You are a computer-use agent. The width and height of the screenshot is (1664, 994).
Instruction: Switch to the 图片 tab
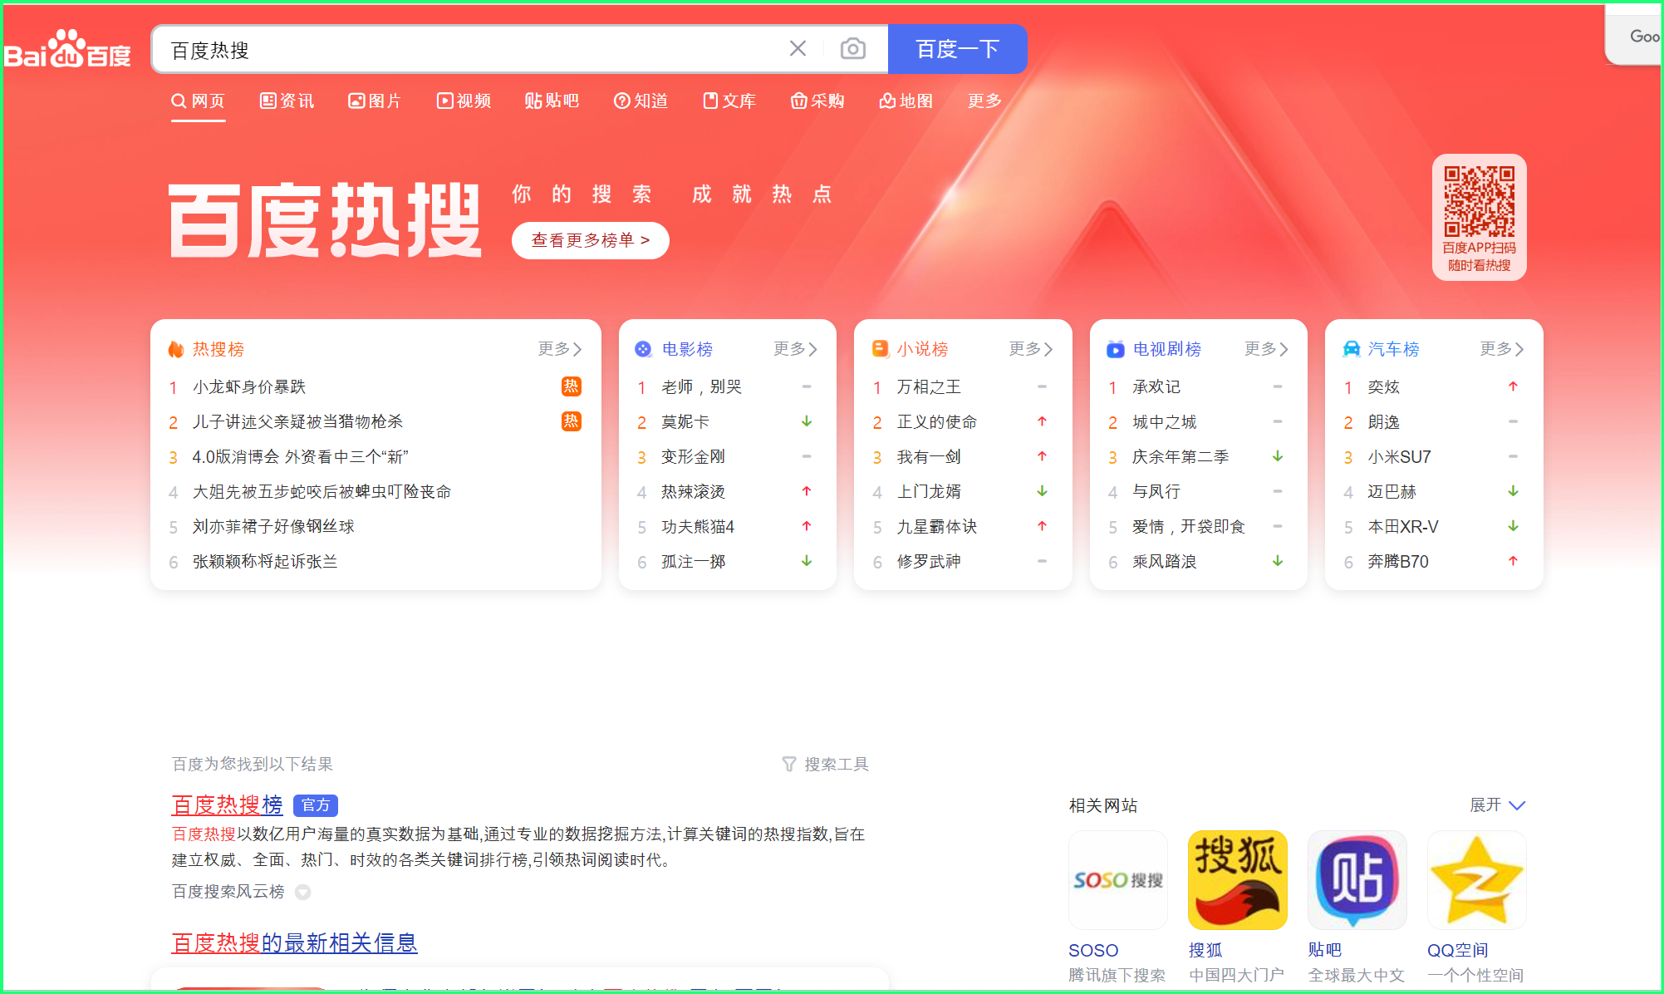point(375,101)
